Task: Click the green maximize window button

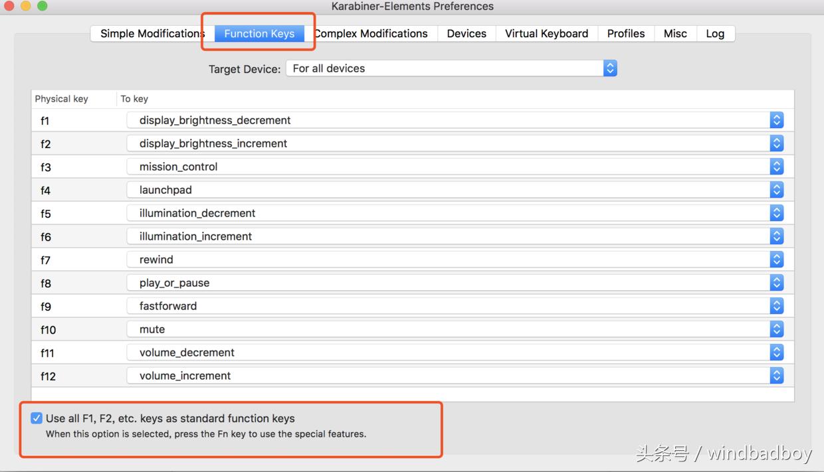Action: coord(42,6)
